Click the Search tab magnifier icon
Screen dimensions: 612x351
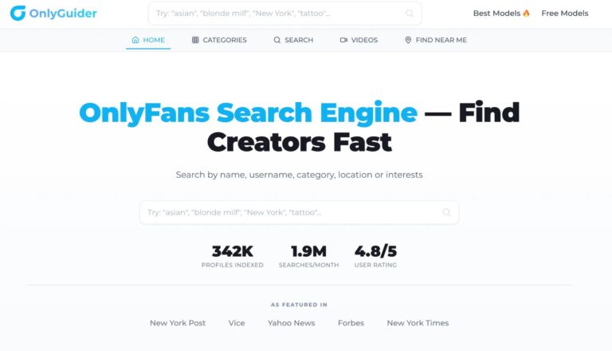277,40
